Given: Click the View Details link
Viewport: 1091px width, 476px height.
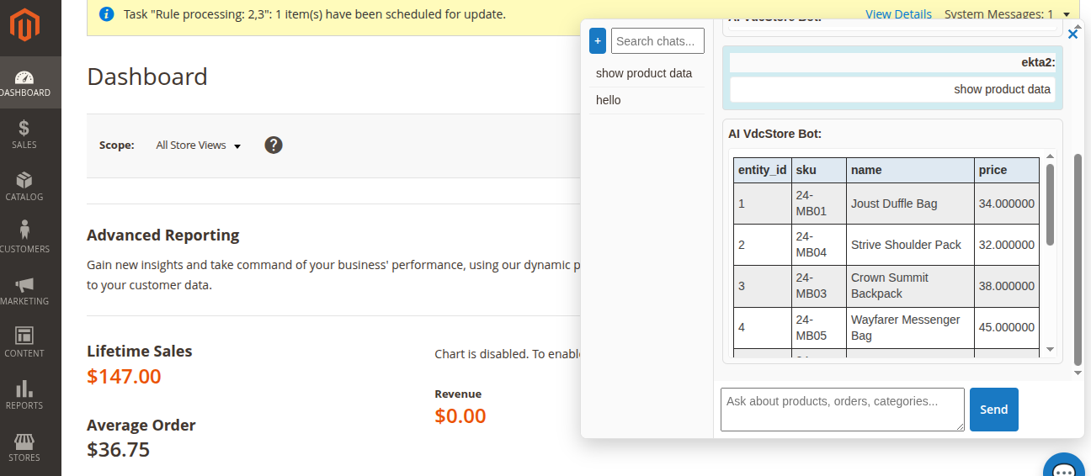Looking at the screenshot, I should [x=898, y=14].
